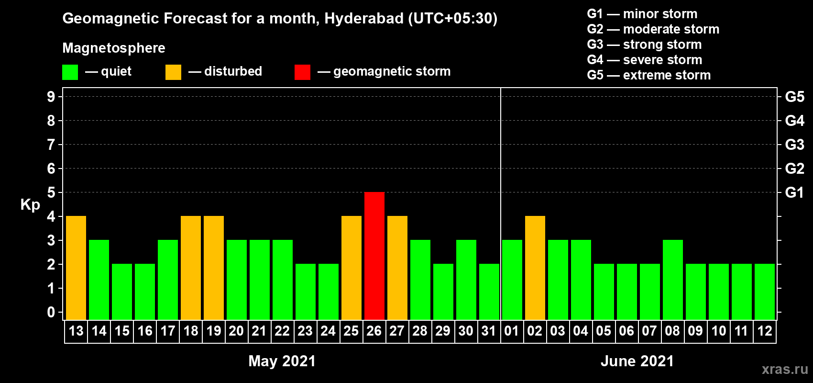Click the 'G2 — moderate storm' legend entry
The height and width of the screenshot is (383, 813).
coord(653,29)
